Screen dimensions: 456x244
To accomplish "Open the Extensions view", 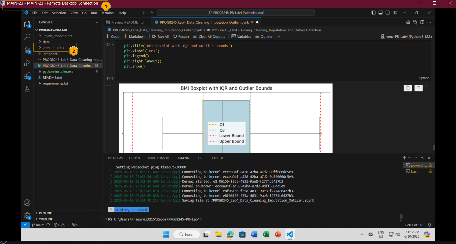I will pos(27,76).
